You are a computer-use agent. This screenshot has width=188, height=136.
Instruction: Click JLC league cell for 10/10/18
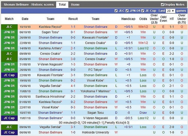click(x=9, y=27)
